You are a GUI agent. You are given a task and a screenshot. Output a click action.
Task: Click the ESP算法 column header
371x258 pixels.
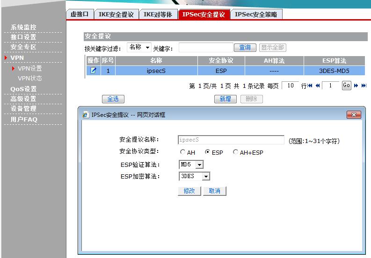tap(334, 61)
